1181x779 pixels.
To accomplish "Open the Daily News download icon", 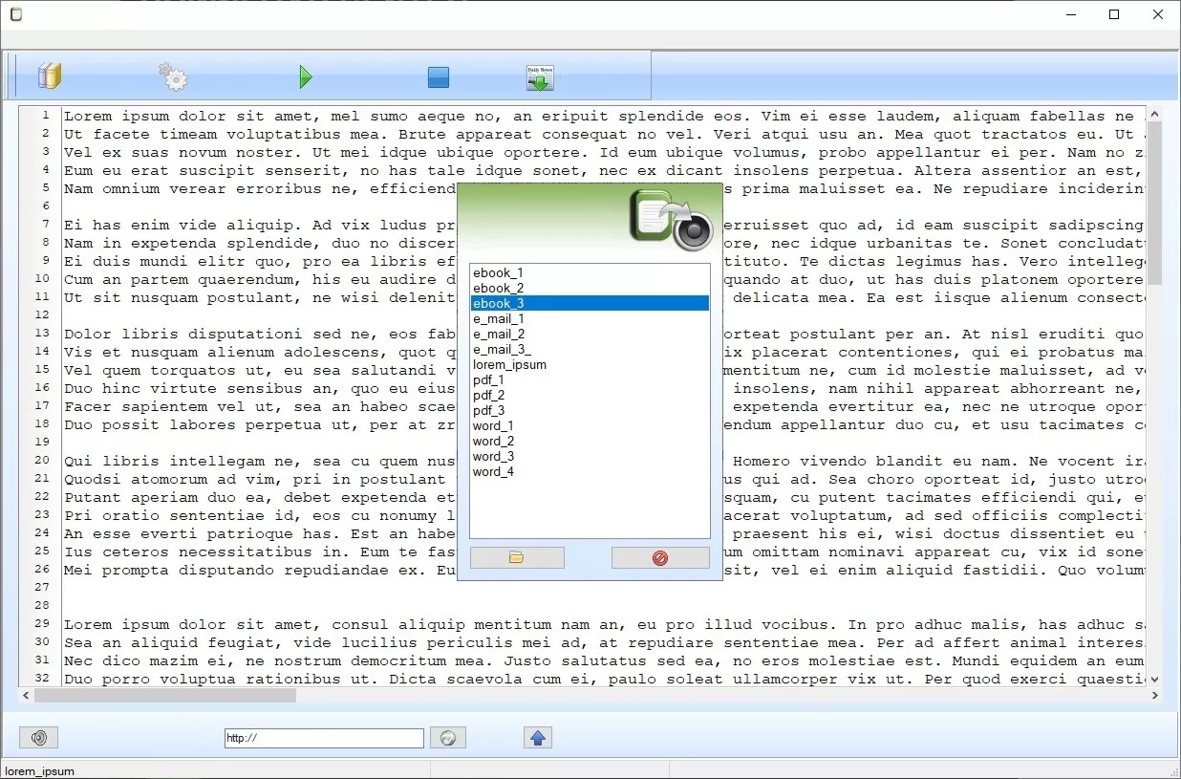I will point(539,76).
